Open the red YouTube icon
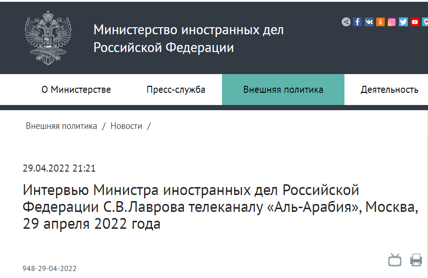 (415, 22)
